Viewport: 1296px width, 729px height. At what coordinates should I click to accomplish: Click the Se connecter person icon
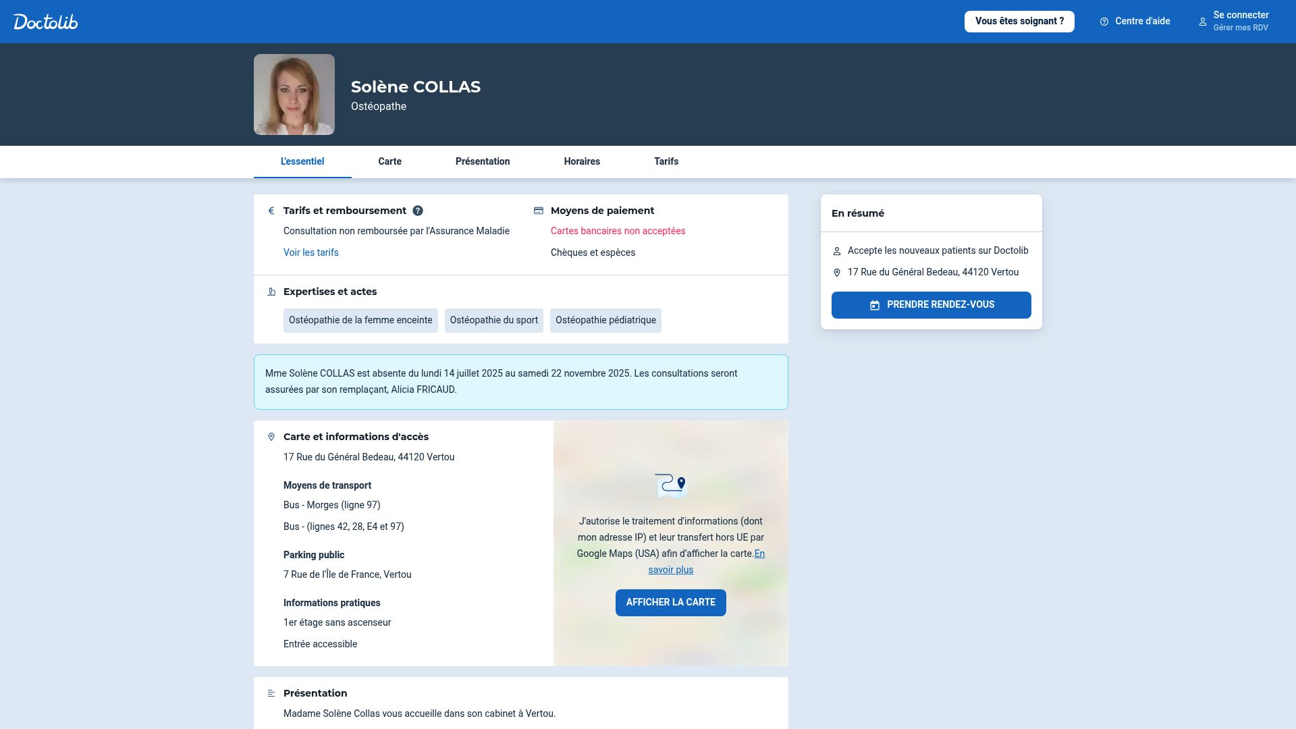(x=1203, y=22)
